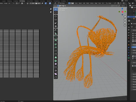This screenshot has width=136, height=102.
Task: Select the Edge Slide tool
Action: (56, 67)
